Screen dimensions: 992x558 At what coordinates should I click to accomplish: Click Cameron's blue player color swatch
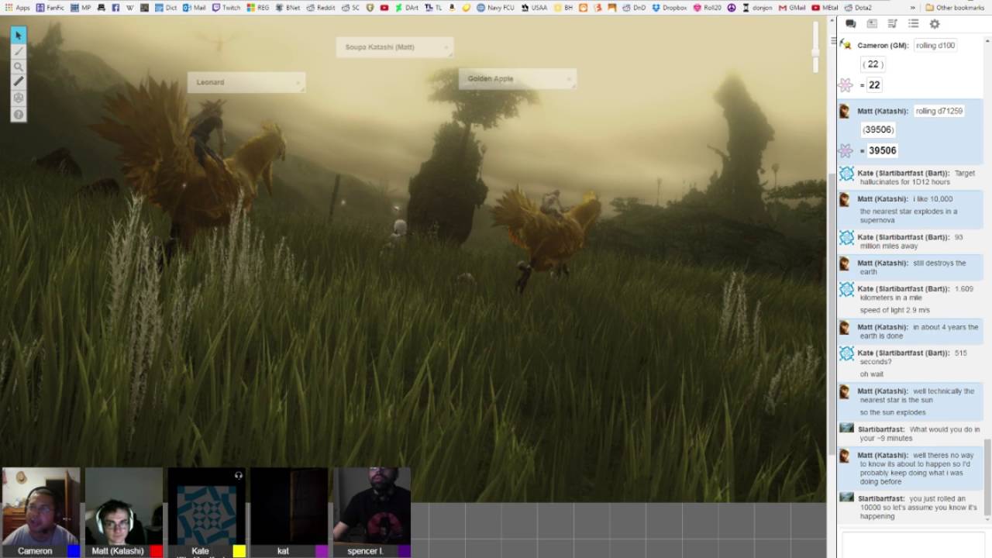pyautogui.click(x=73, y=551)
